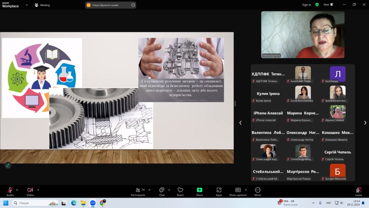Viewport: 369px width, 208px height.
Task: Select Олександр-Богд participant tile
Action: tap(303, 152)
